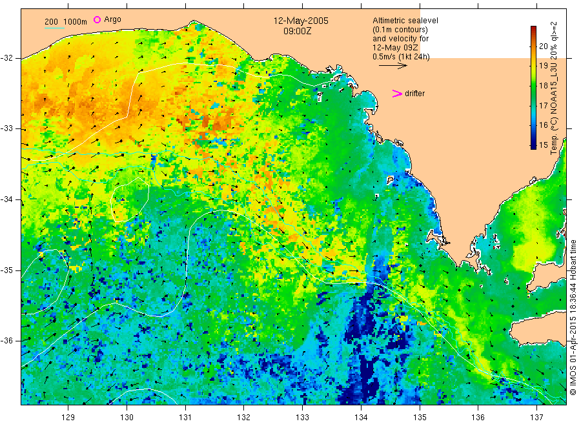
Task: Click longitude axis label 137
Action: click(x=536, y=418)
